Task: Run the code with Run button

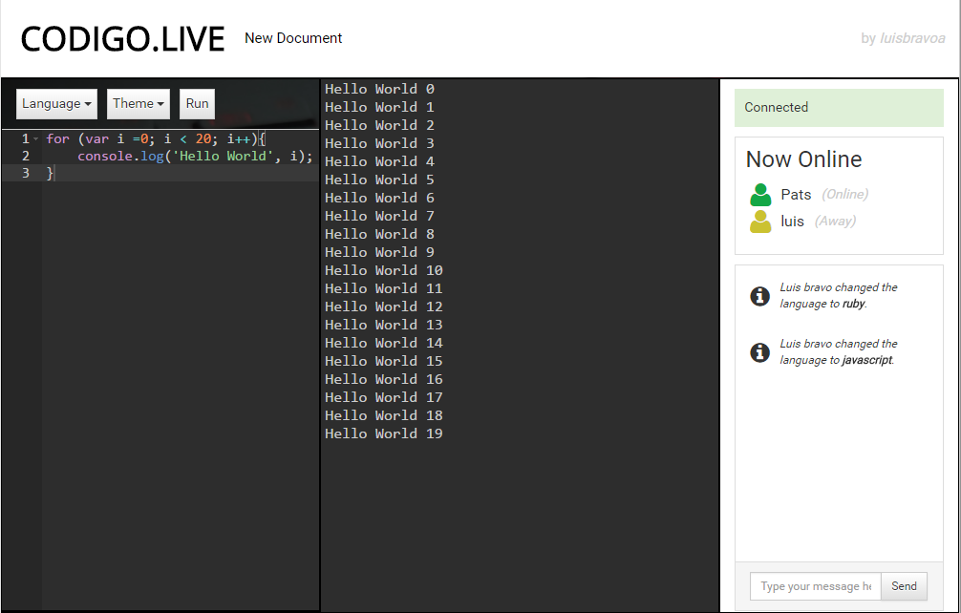Action: click(x=198, y=103)
